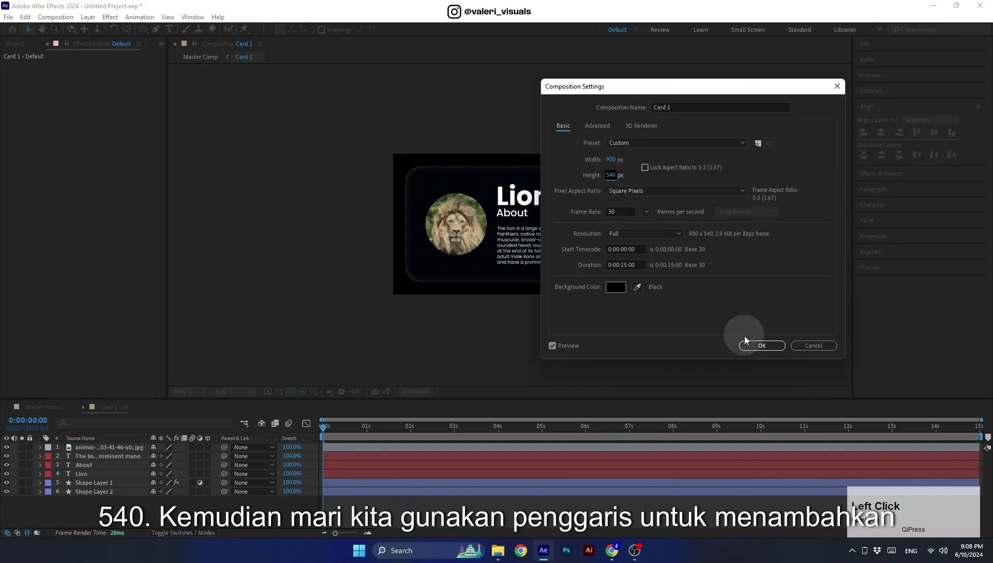Select the Clone Stamp tool

[199, 29]
